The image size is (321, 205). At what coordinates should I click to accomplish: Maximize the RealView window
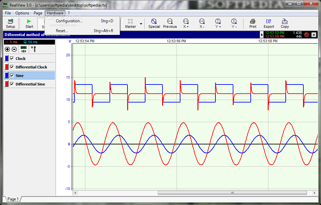[299, 4]
